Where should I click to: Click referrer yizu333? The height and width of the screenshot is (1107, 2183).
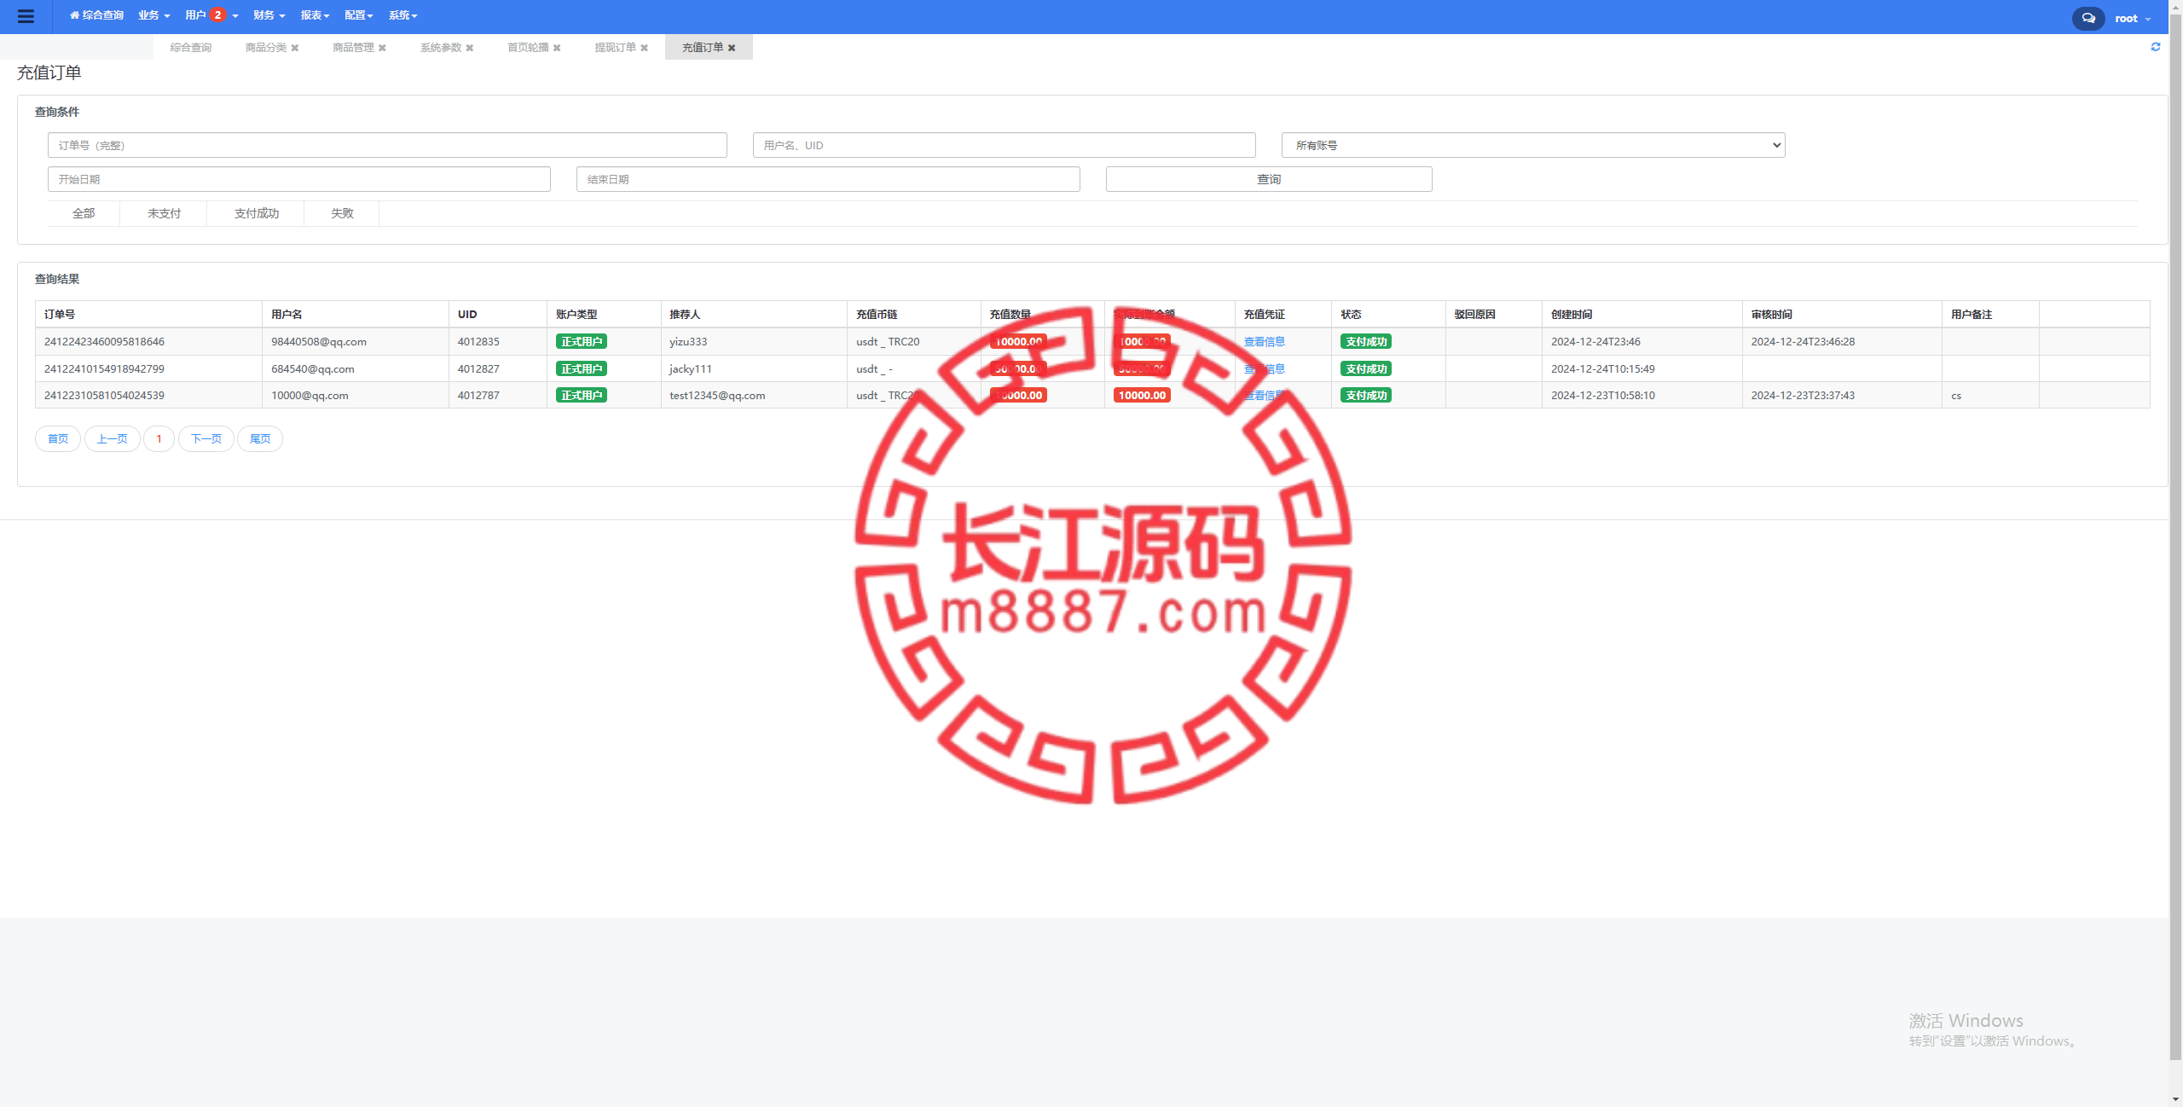point(688,342)
